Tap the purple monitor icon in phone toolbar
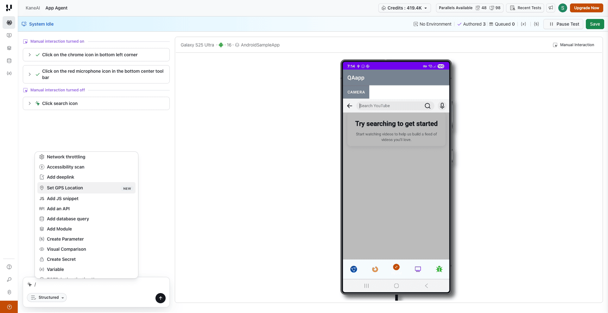The image size is (608, 313). click(418, 269)
